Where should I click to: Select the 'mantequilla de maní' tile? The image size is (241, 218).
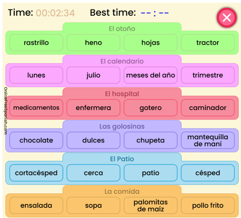[207, 140]
